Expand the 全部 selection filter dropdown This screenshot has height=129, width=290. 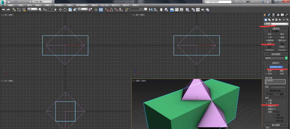coord(32,9)
